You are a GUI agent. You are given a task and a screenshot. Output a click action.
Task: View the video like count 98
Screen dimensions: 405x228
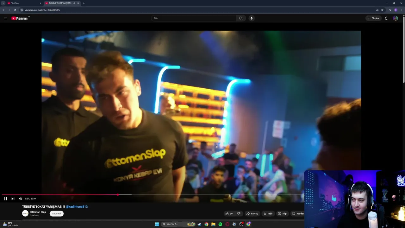231,214
